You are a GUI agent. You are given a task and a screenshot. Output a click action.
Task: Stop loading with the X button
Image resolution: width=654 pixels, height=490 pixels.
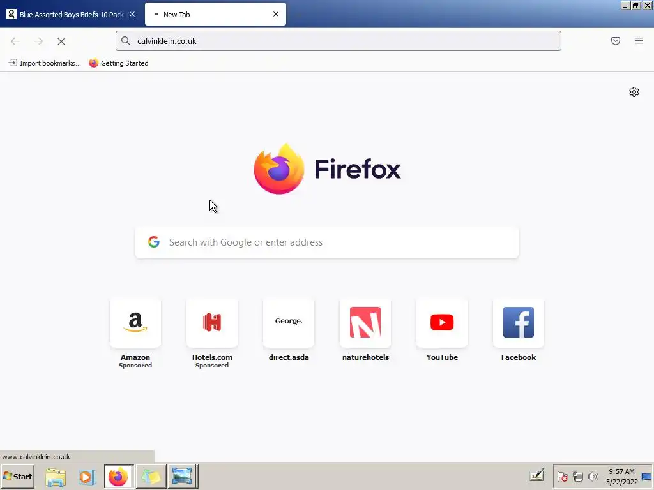(61, 41)
